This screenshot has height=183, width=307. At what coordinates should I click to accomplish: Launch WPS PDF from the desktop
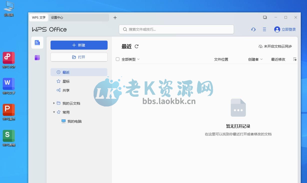click(x=9, y=60)
